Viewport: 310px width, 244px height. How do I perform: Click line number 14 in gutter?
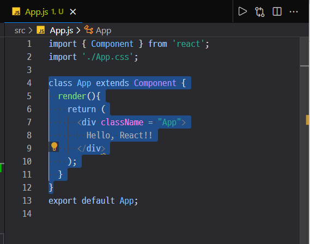click(27, 213)
